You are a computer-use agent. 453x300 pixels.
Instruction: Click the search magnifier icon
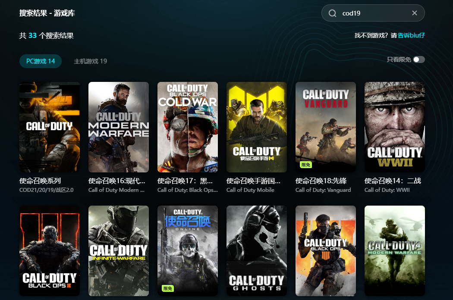pyautogui.click(x=332, y=13)
